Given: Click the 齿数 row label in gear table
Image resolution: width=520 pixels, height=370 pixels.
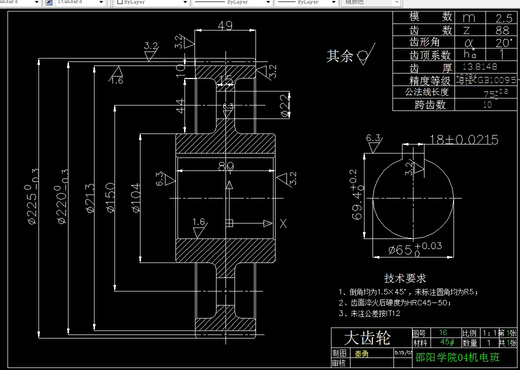Looking at the screenshot, I should [x=431, y=30].
